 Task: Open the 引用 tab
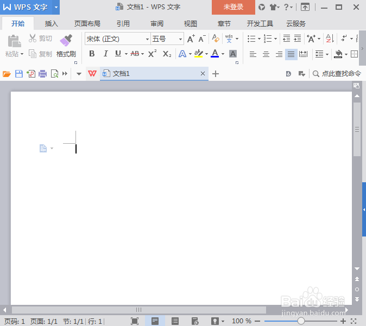click(123, 23)
